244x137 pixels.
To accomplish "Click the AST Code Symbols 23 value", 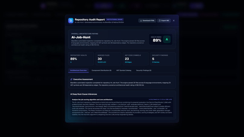I will [127, 59].
